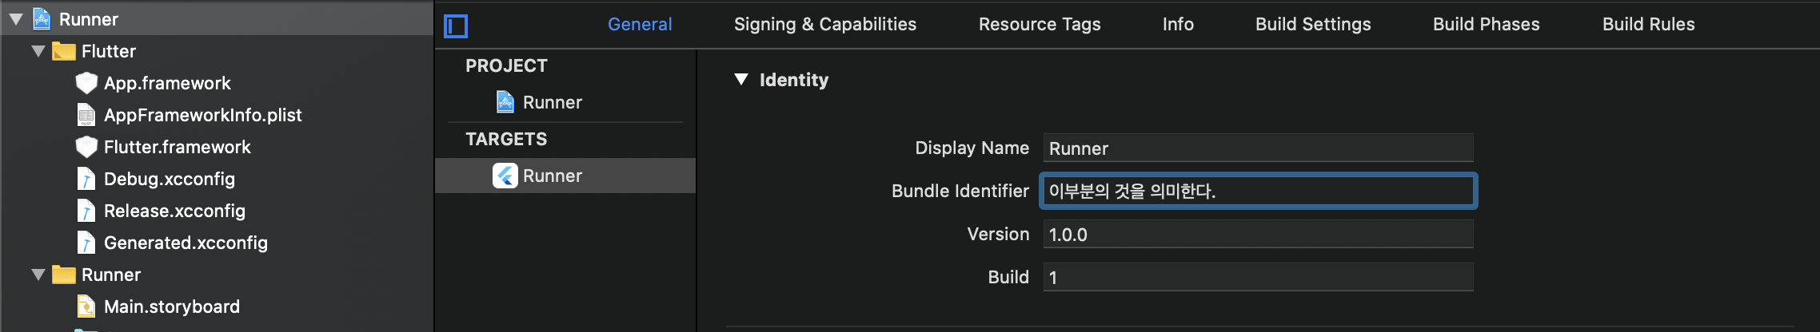The height and width of the screenshot is (332, 1820).
Task: Select Main.storyboard in the navigator
Action: click(172, 306)
